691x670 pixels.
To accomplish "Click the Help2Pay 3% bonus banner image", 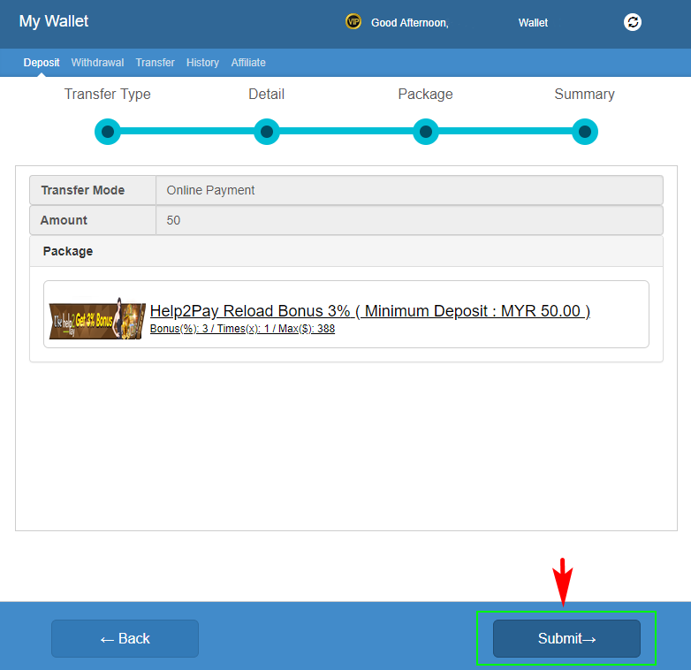I will tap(97, 318).
